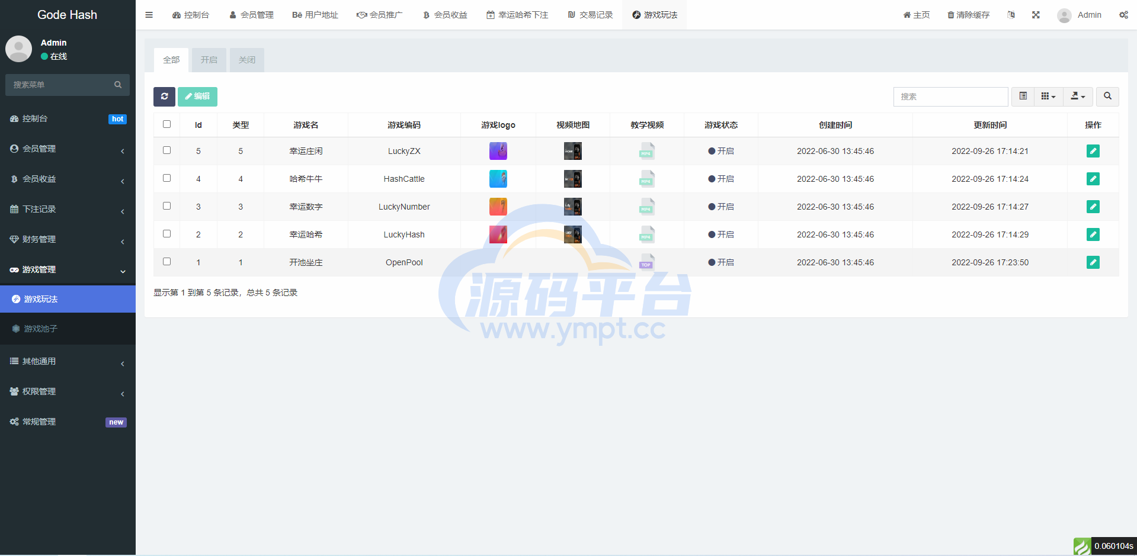
Task: Click the refresh table button
Action: click(x=164, y=97)
